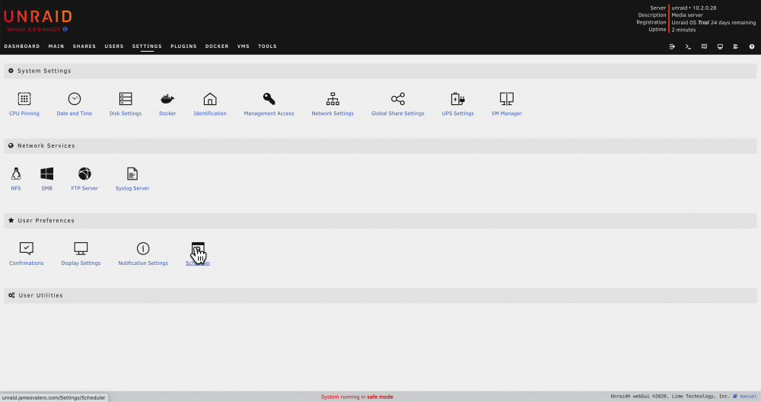Toggle the help question-mark icon
This screenshot has width=761, height=402.
tap(752, 46)
